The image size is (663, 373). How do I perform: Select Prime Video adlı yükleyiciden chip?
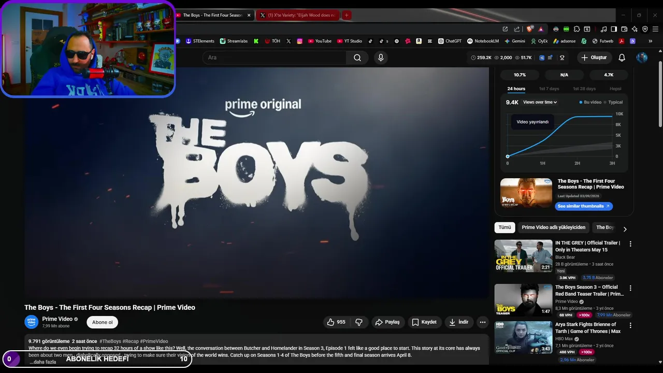[554, 227]
